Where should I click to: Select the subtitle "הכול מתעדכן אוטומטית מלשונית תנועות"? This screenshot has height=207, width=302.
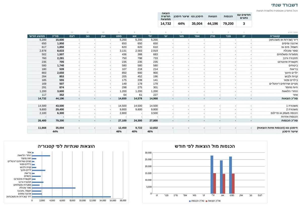277,11
